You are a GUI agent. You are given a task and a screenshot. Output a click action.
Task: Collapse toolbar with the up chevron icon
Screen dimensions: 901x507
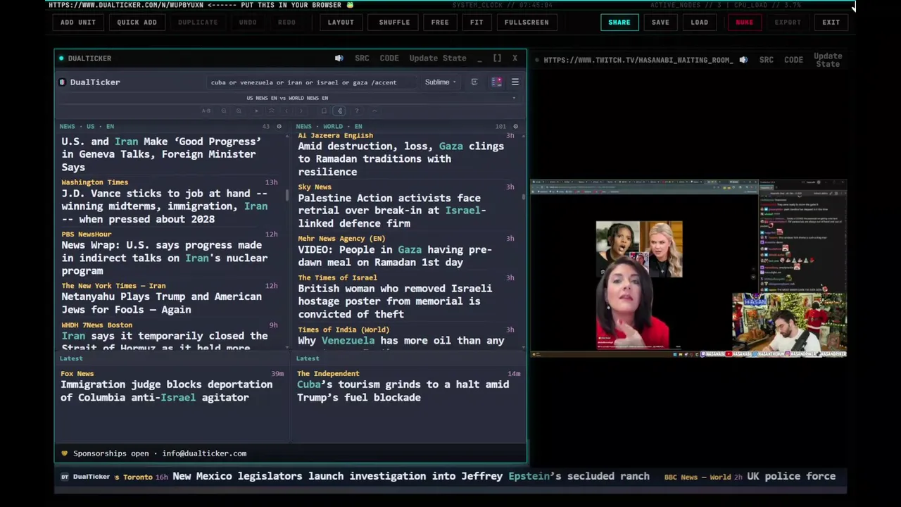pyautogui.click(x=374, y=111)
